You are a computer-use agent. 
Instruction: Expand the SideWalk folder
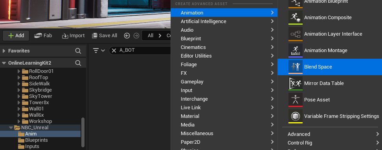19,84
